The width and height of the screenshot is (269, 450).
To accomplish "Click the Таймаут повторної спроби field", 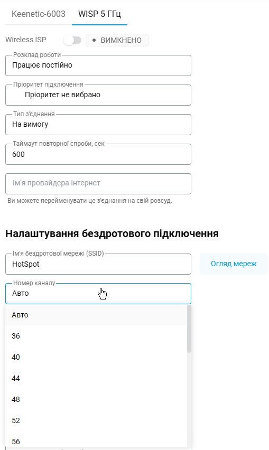I will [x=98, y=154].
